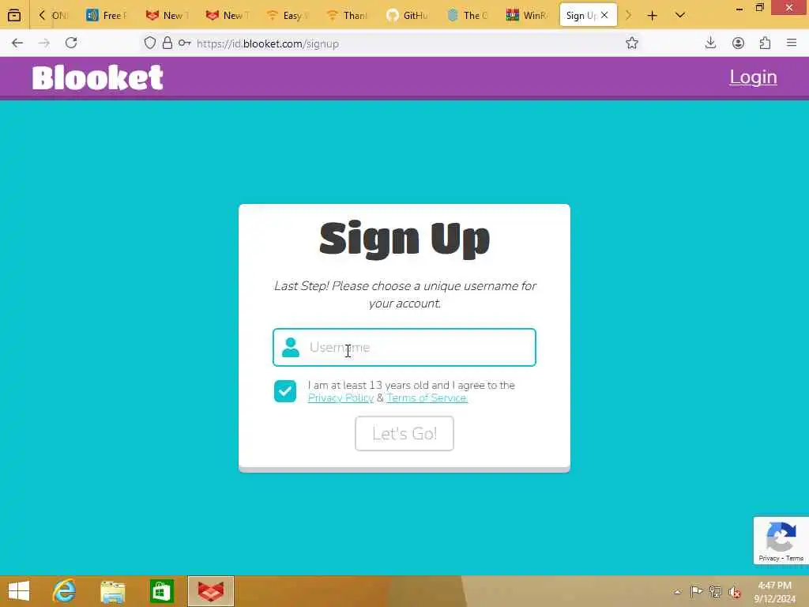Show hidden system tray icons
This screenshot has width=809, height=607.
pos(677,592)
